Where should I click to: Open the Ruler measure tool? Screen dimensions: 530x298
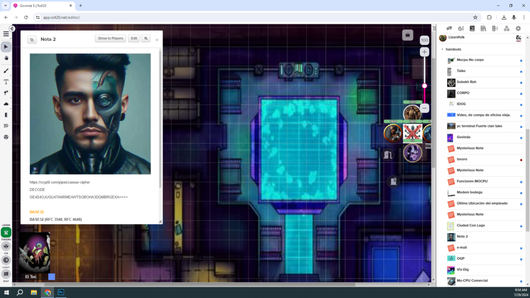point(6,115)
